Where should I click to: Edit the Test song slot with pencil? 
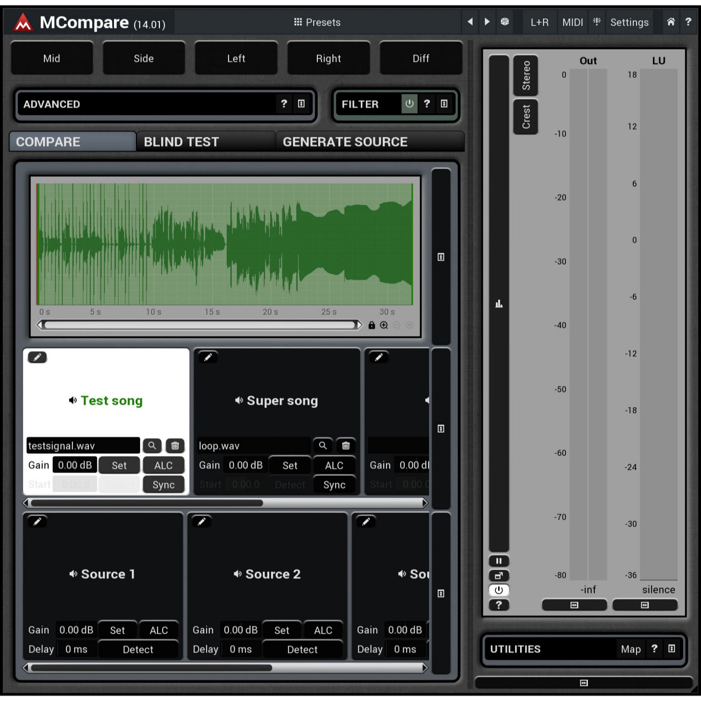[x=37, y=358]
